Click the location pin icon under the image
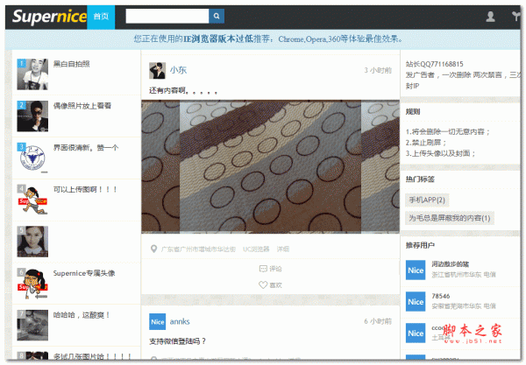 point(153,249)
